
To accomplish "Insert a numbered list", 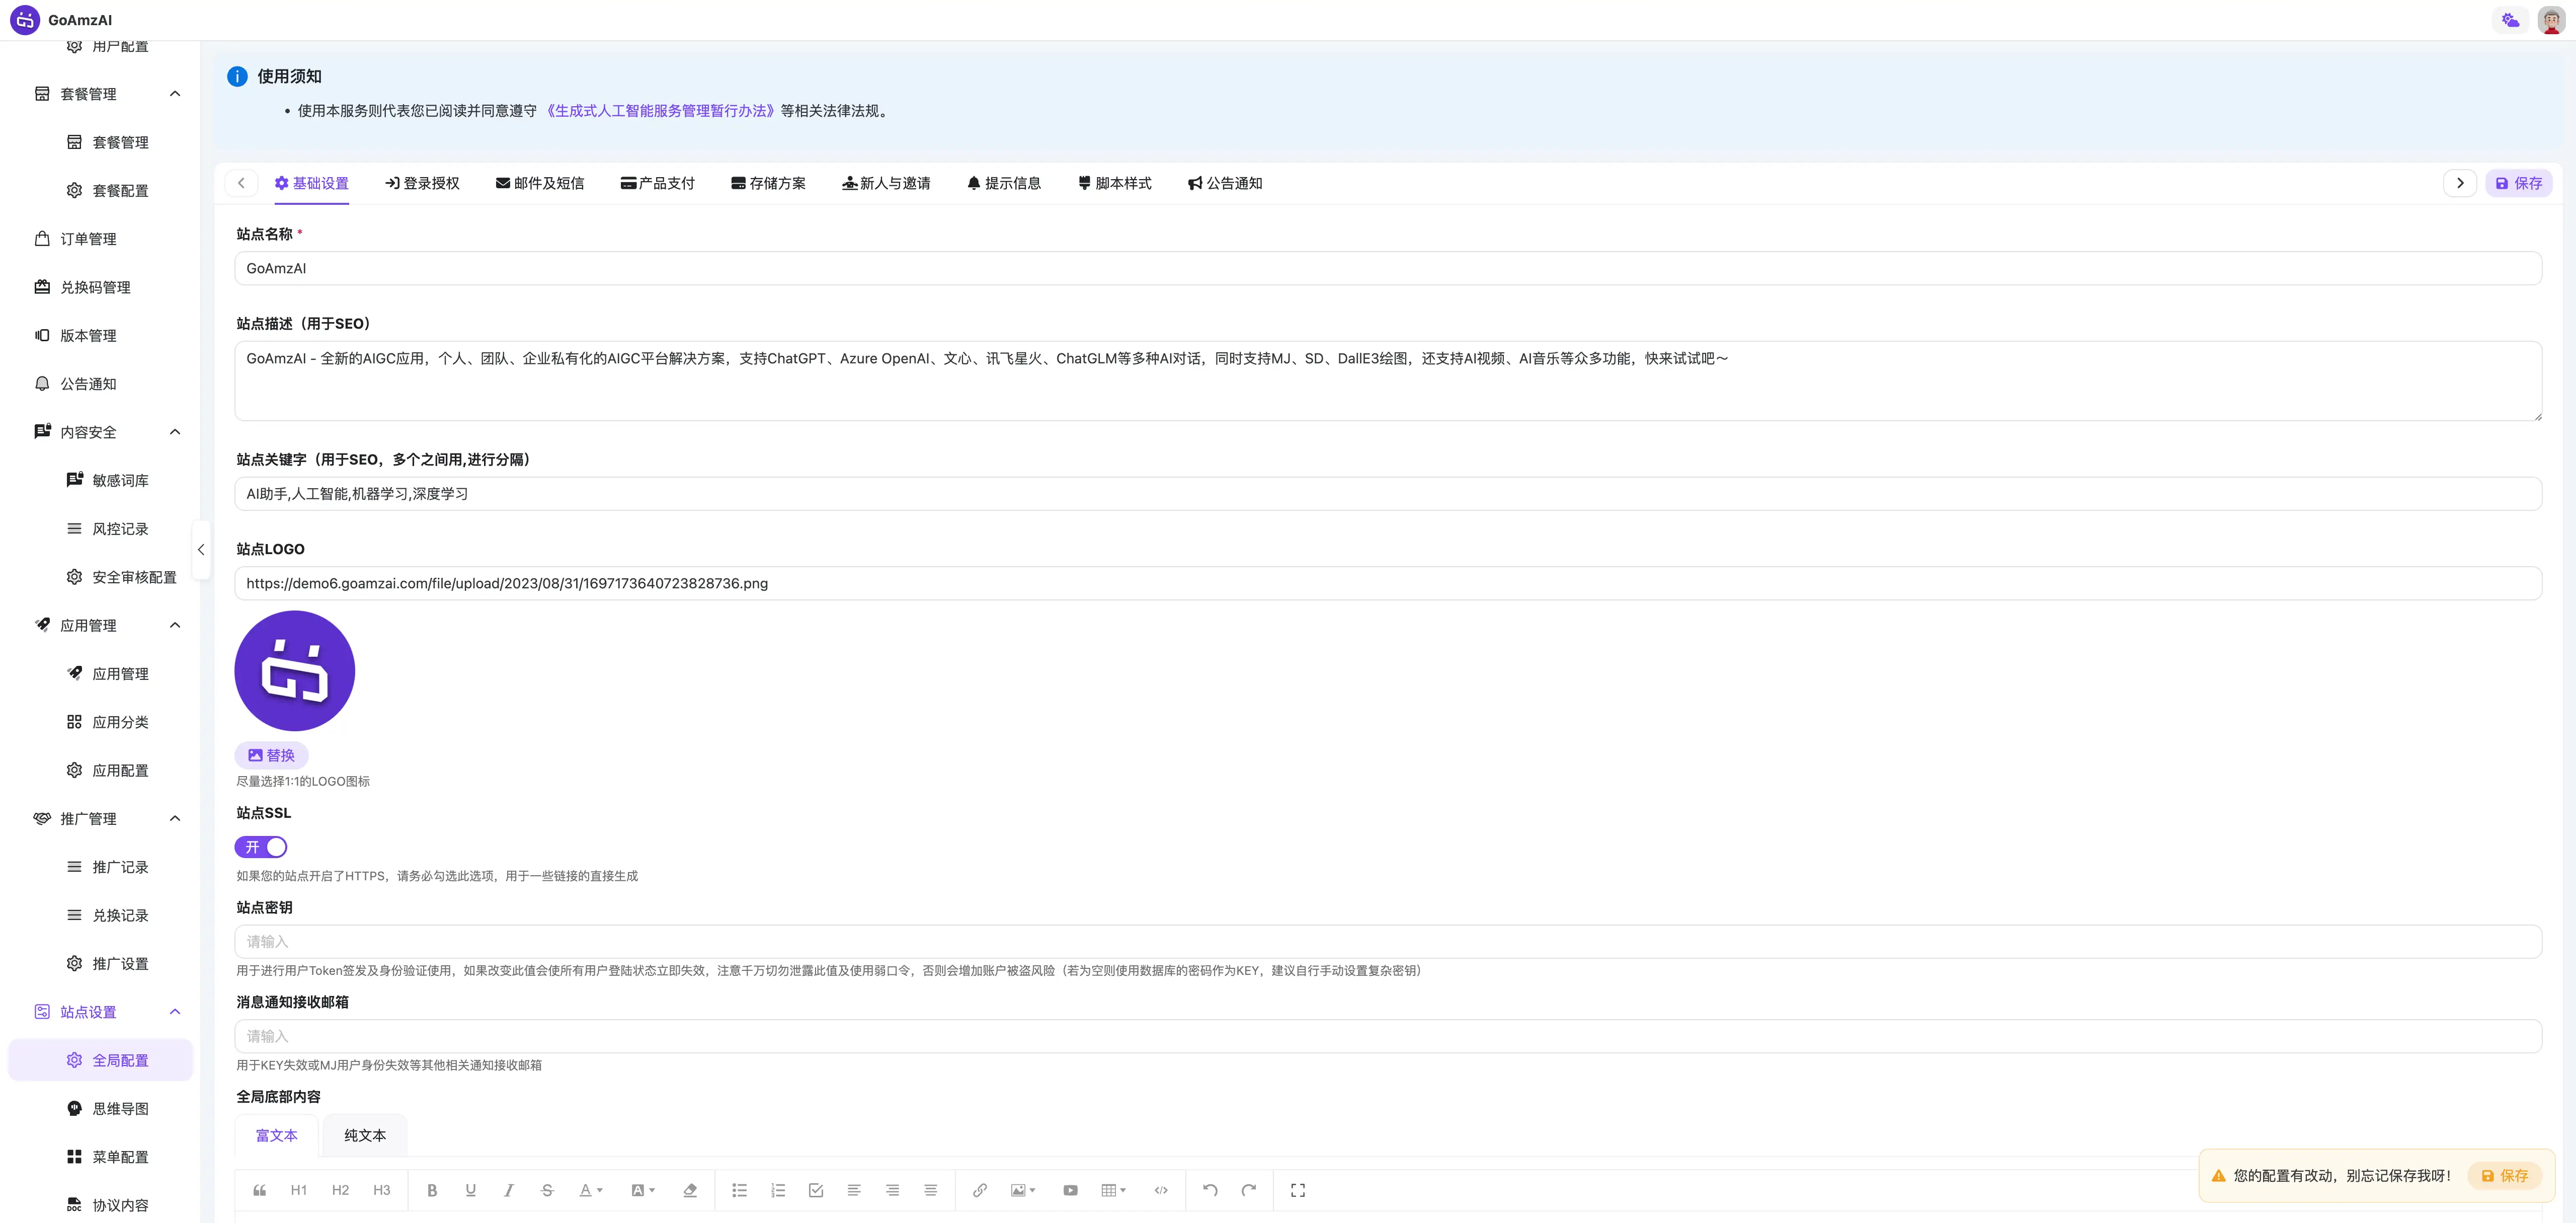I will (778, 1190).
